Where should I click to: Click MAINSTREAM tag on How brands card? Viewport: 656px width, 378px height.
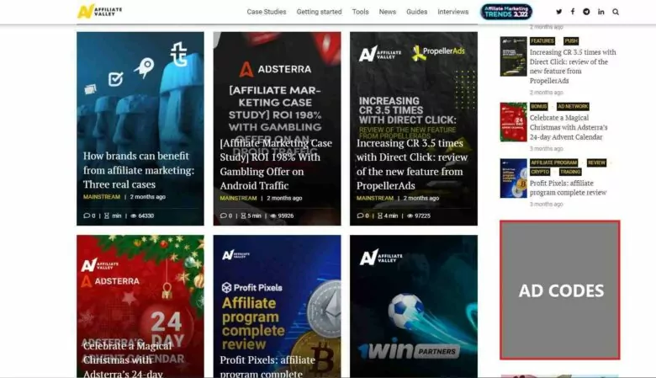click(102, 197)
